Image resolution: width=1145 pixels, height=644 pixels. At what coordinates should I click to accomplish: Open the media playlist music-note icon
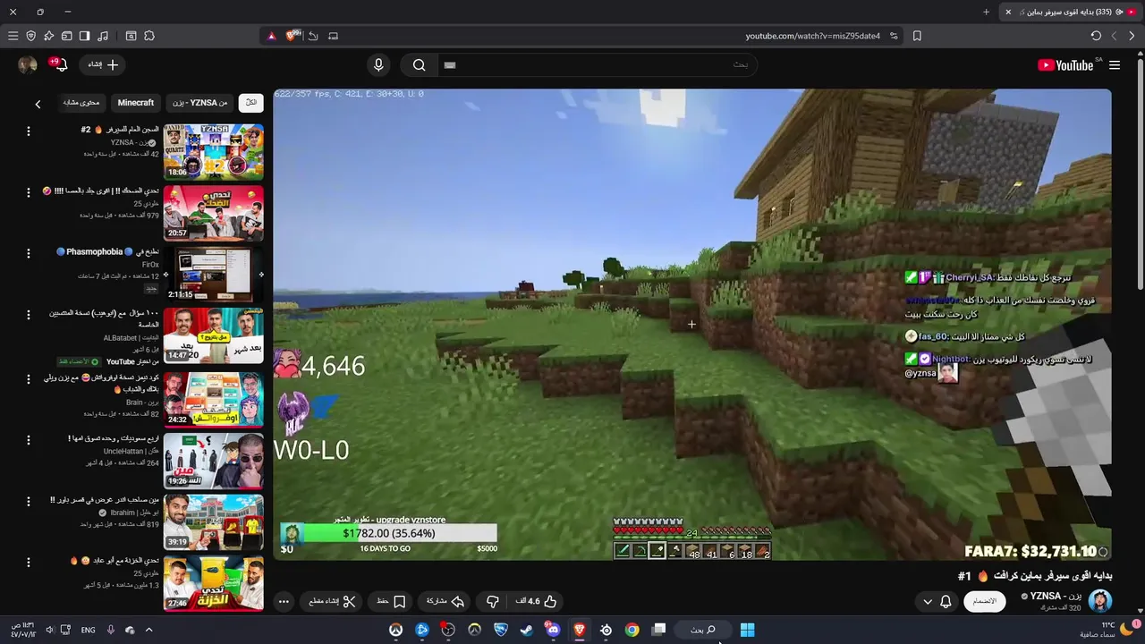pos(103,36)
